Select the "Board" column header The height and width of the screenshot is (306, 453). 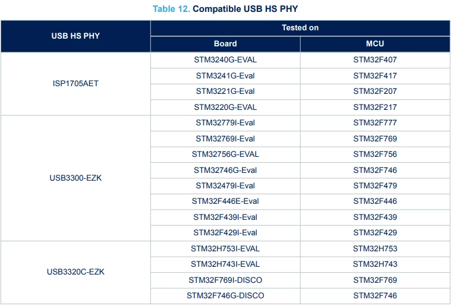point(225,44)
